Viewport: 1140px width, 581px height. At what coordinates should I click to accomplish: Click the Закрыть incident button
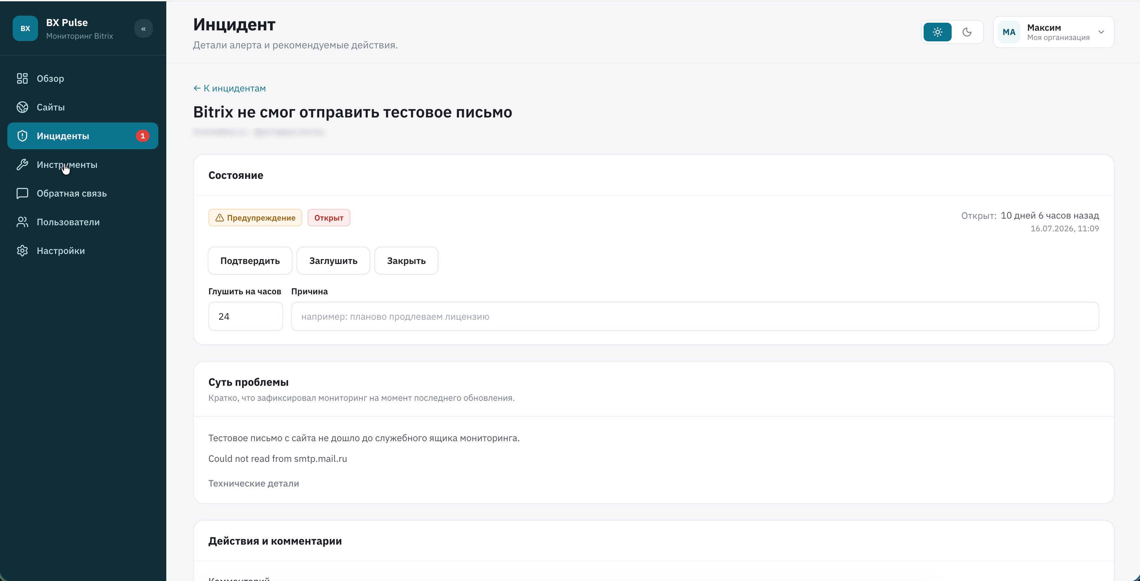tap(406, 260)
